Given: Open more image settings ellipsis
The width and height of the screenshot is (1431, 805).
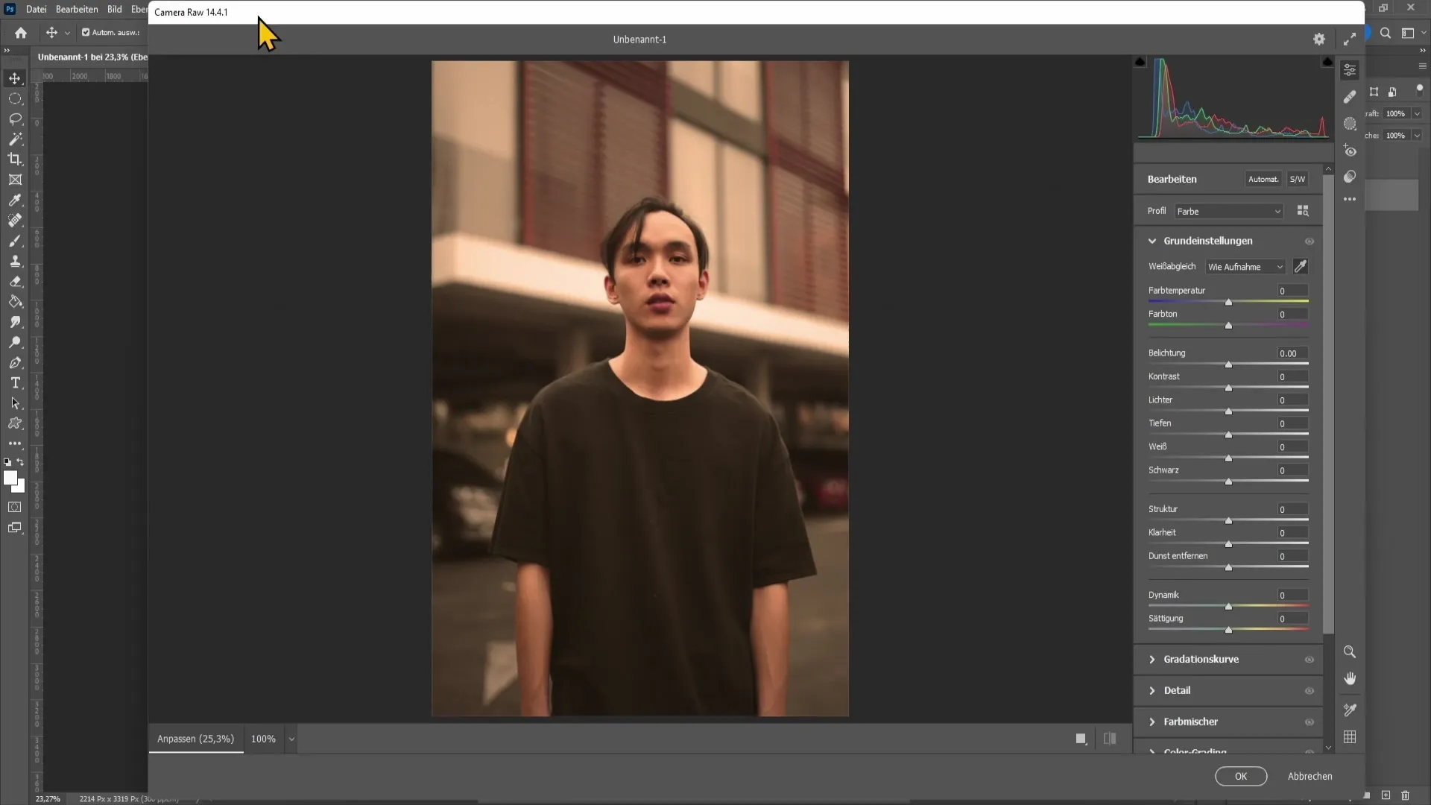Looking at the screenshot, I should pyautogui.click(x=1350, y=200).
